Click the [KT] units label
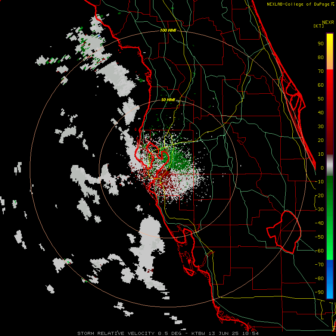 319,26
